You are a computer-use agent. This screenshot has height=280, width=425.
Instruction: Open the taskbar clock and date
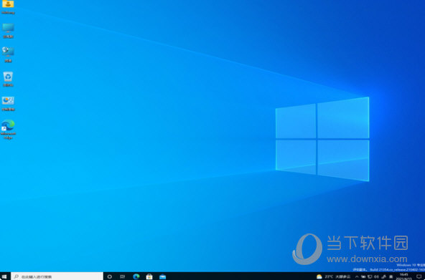[x=404, y=276]
